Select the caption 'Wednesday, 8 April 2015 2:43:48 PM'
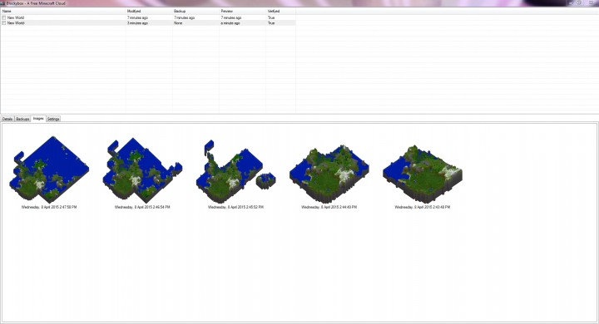The image size is (599, 324). [423, 207]
